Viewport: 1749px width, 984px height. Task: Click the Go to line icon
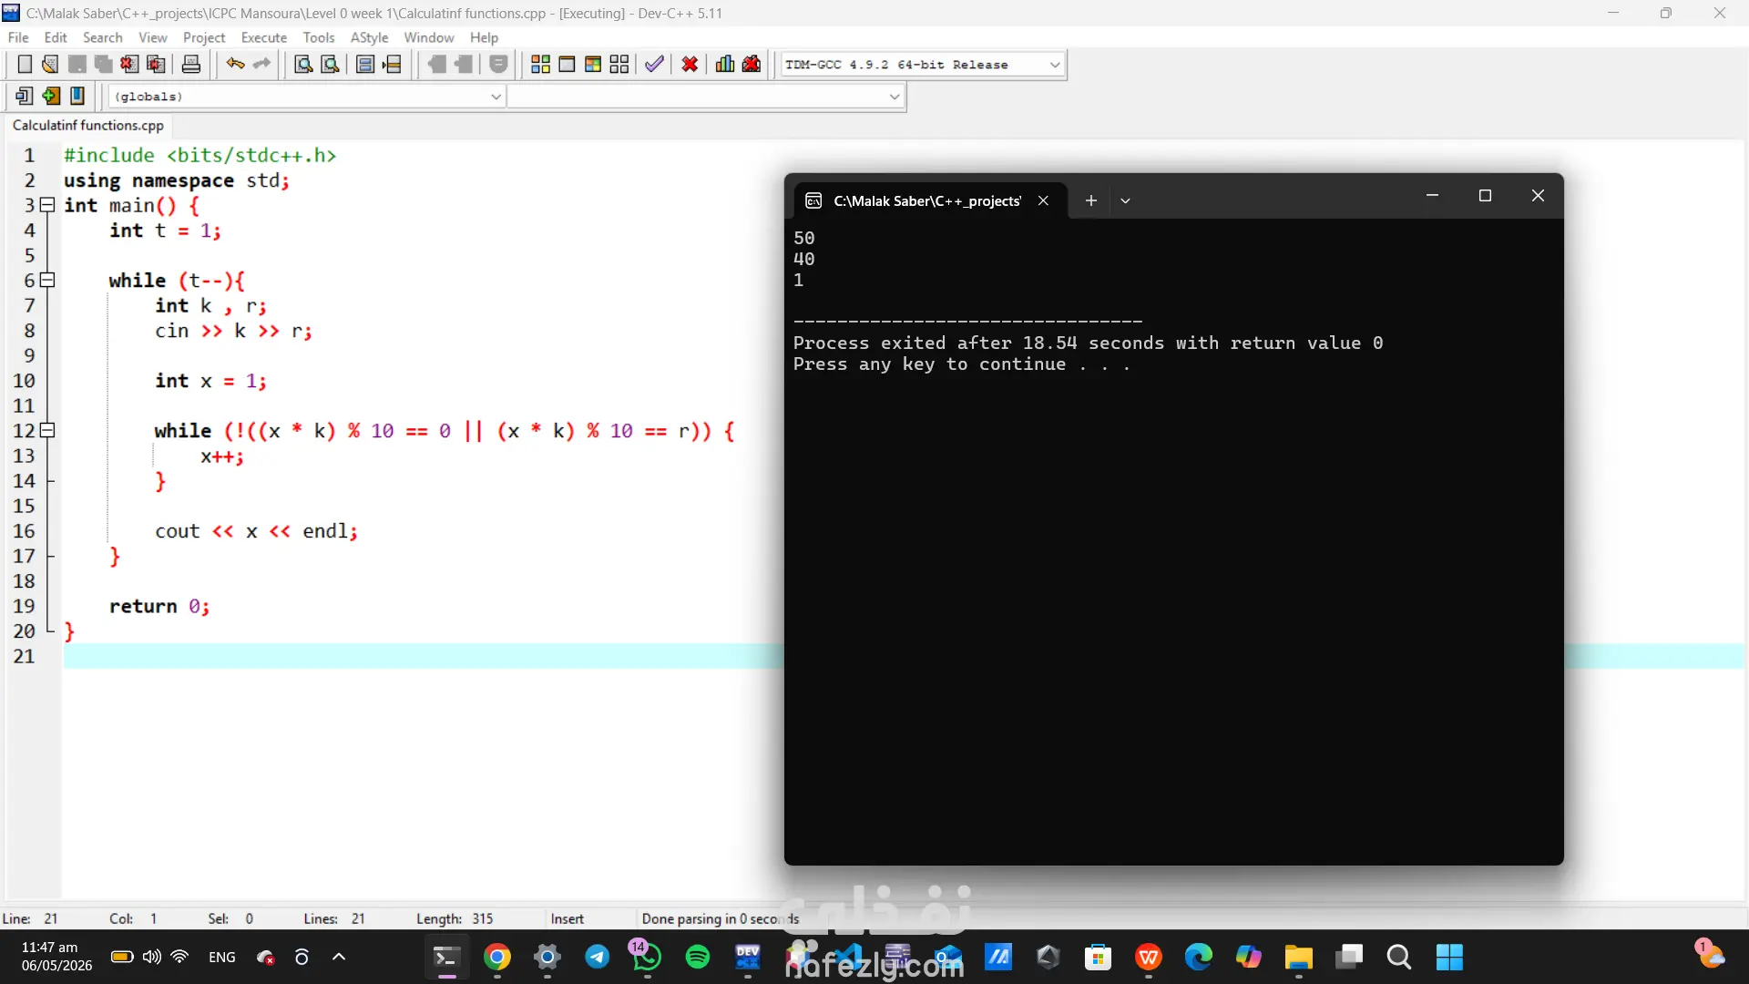(392, 64)
